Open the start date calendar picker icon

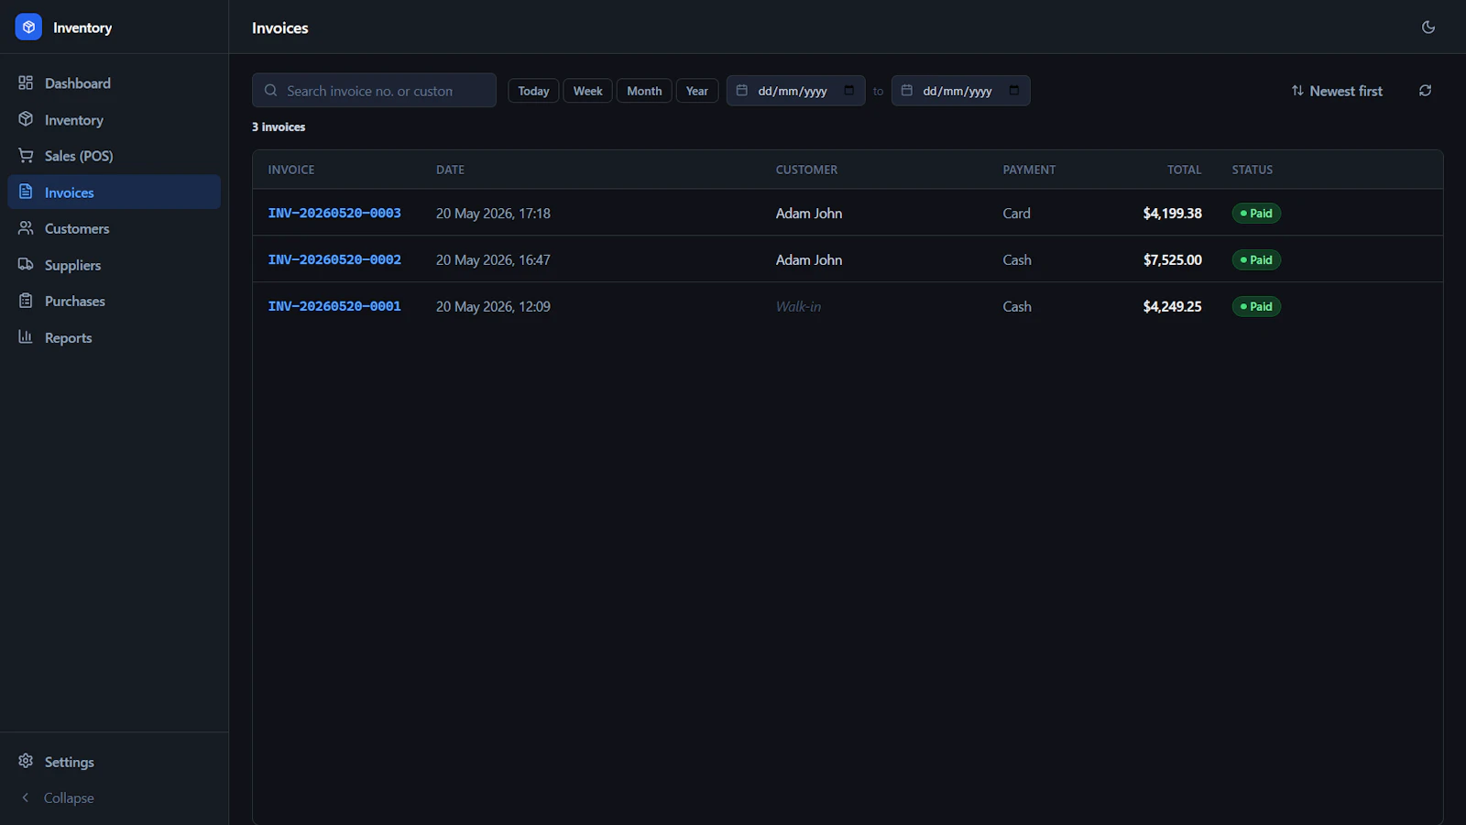coord(849,90)
